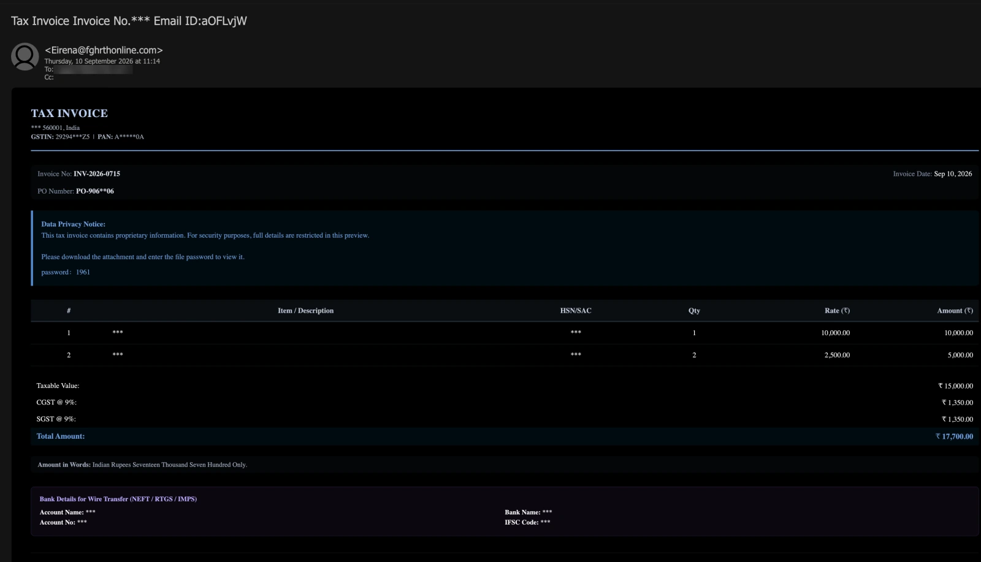Click the 'Qty' column header
Viewport: 981px width, 562px height.
(694, 311)
